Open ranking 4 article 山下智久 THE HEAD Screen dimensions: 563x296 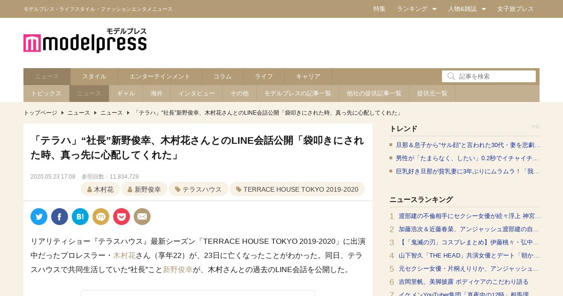[469, 256]
